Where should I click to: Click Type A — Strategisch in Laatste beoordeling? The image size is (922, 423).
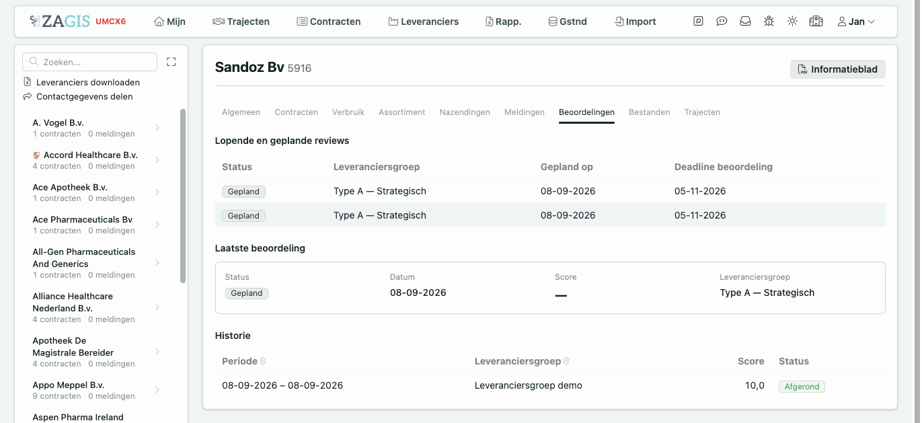(x=767, y=293)
